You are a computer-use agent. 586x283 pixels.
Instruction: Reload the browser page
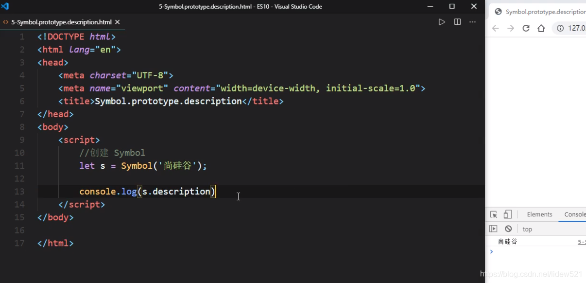[526, 28]
